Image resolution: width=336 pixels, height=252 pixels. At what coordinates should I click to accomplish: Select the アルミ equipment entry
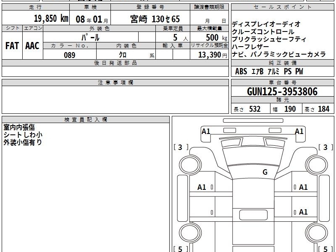(273, 71)
